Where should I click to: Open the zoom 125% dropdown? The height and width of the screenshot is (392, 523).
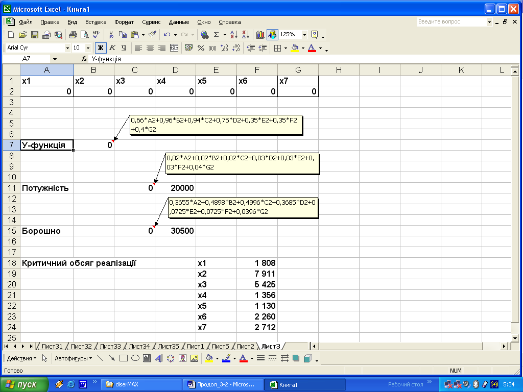(305, 35)
